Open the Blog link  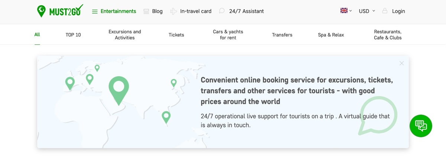(157, 11)
